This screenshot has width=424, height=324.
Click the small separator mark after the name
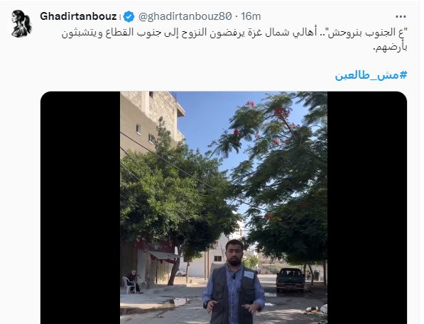click(x=120, y=17)
